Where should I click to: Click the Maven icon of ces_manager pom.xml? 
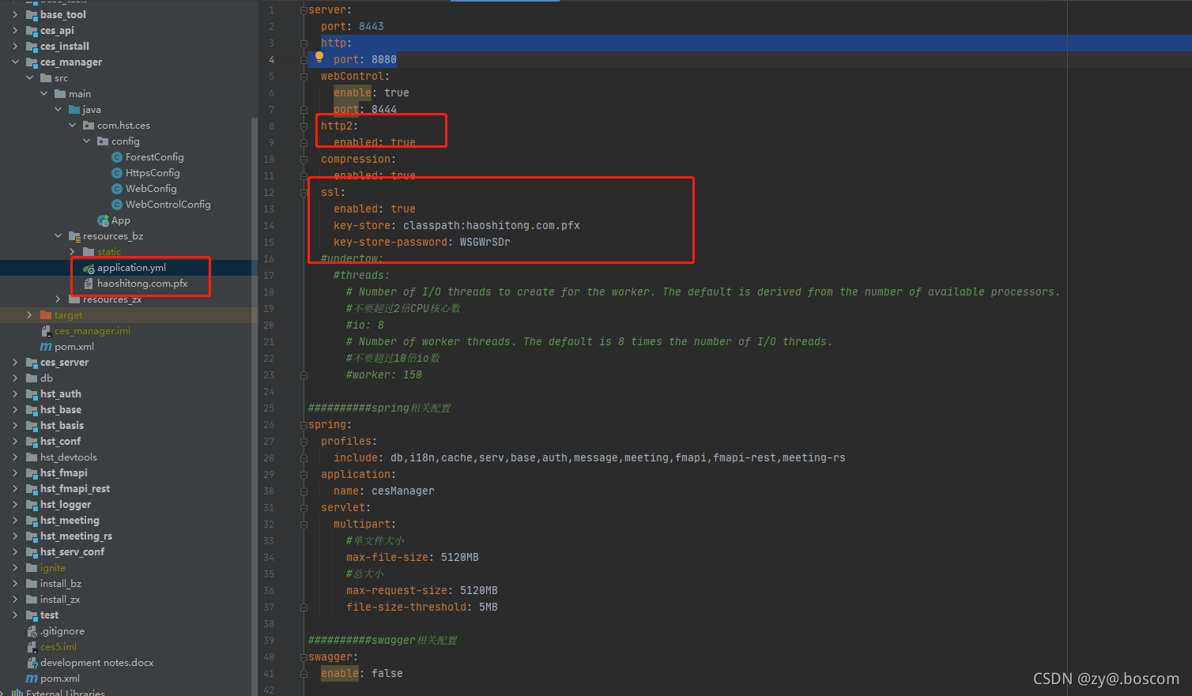[x=46, y=347]
